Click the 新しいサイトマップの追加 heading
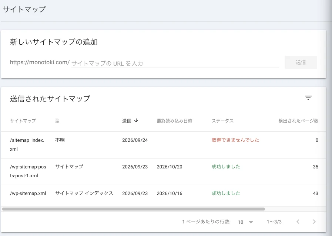Image resolution: width=332 pixels, height=236 pixels. coord(54,42)
